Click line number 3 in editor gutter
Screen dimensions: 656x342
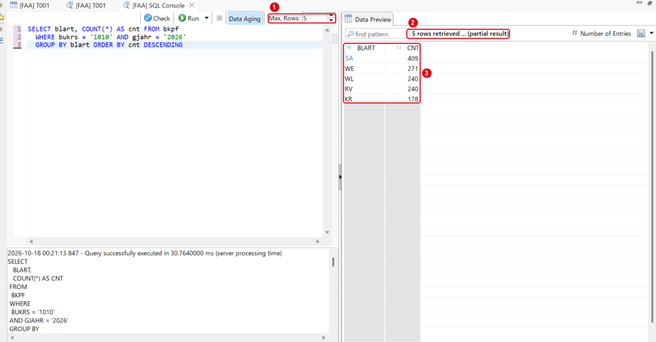(x=19, y=45)
